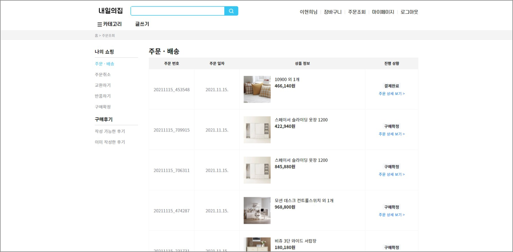Click 홈 in the breadcrumb
Image resolution: width=513 pixels, height=252 pixels.
(x=96, y=36)
